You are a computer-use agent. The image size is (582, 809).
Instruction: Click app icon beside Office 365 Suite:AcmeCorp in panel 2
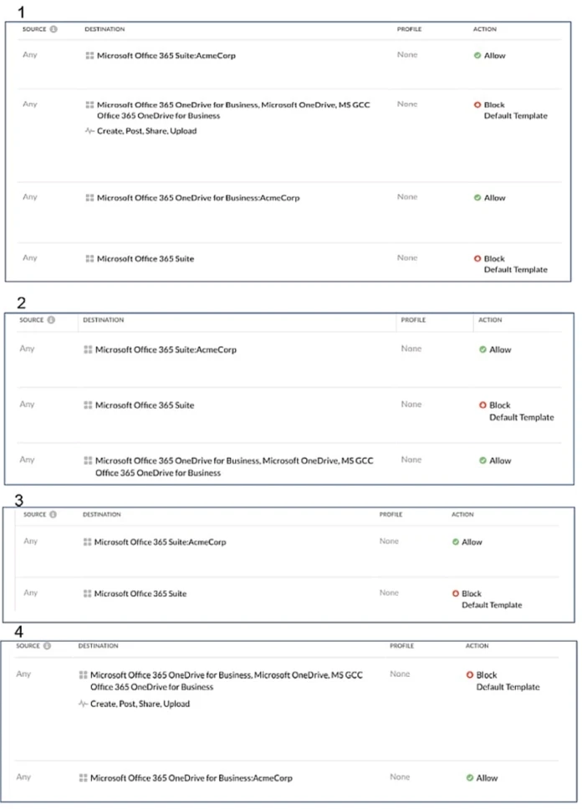(x=88, y=349)
